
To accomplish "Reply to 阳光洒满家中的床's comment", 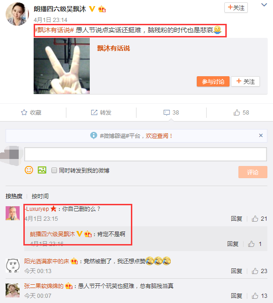I will pyautogui.click(x=237, y=271).
